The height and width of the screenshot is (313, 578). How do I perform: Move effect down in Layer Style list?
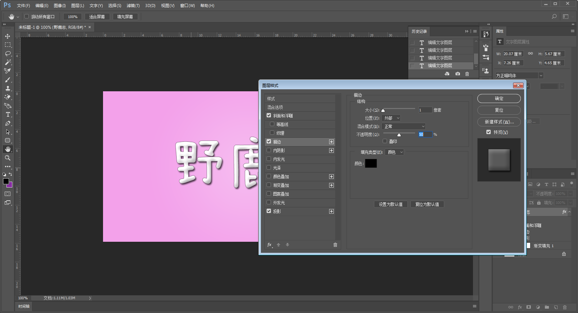coord(287,245)
